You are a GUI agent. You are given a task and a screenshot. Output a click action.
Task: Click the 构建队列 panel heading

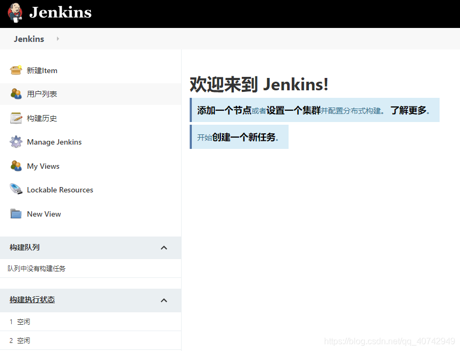24,247
